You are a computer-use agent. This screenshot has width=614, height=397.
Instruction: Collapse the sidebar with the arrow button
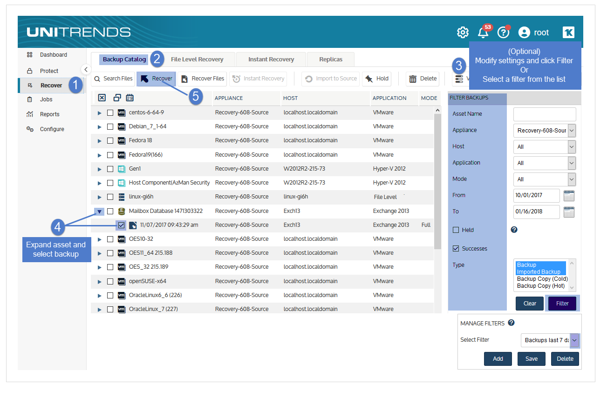click(86, 69)
